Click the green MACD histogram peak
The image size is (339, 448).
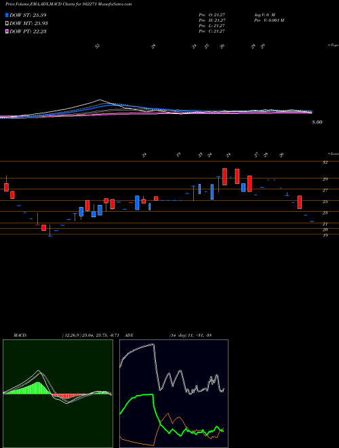[37, 388]
